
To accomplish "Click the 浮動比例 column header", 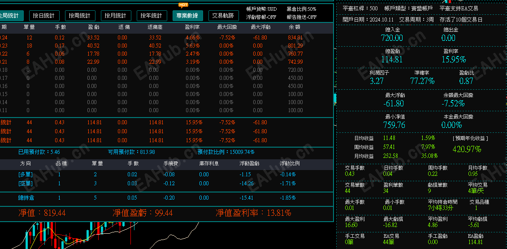I will 290,163.
